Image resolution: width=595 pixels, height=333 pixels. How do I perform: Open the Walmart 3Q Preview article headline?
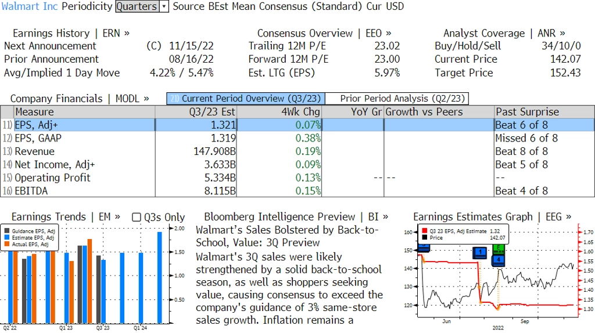(287, 236)
